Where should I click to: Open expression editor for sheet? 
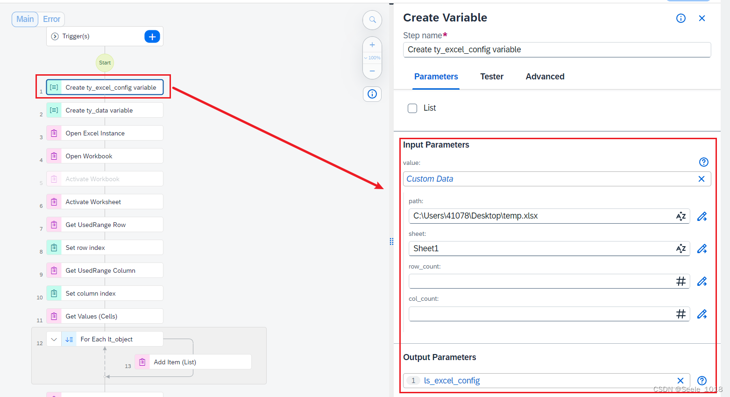pos(702,249)
